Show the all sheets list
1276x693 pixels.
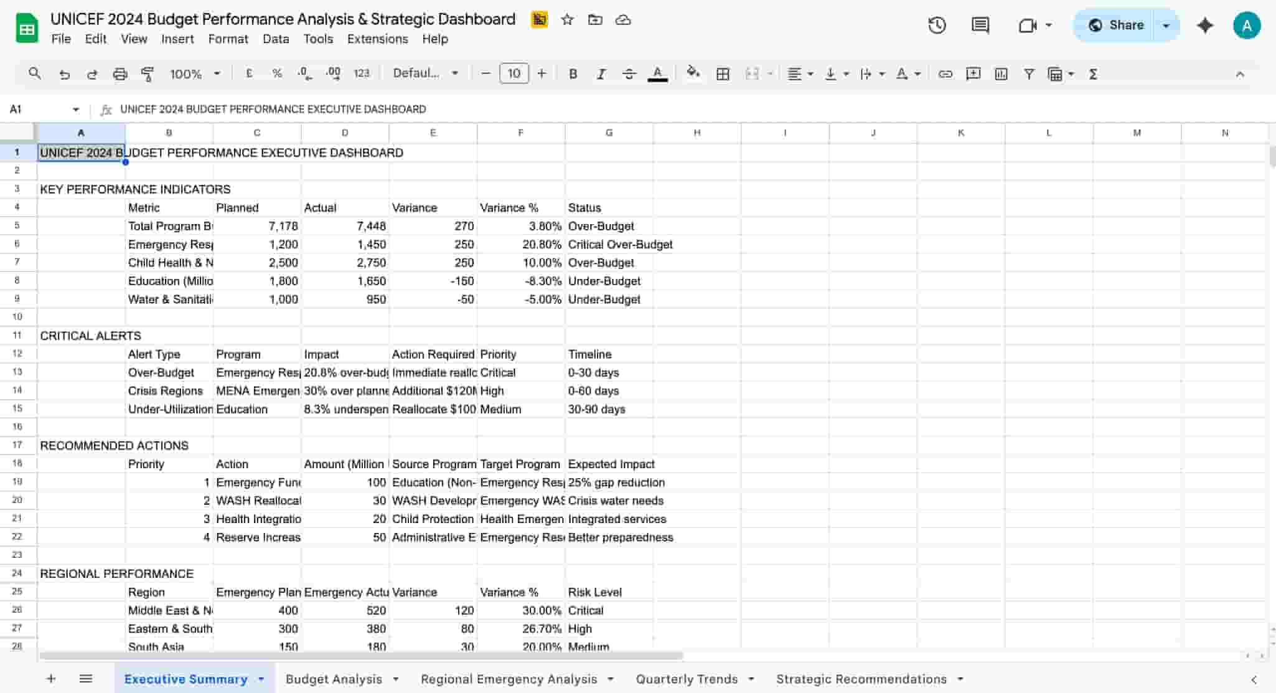tap(86, 679)
